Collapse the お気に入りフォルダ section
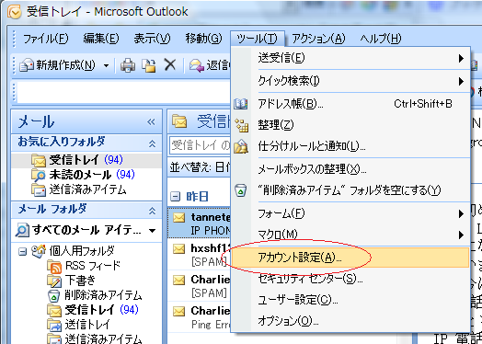Screen dimensions: 482x344 [152, 143]
